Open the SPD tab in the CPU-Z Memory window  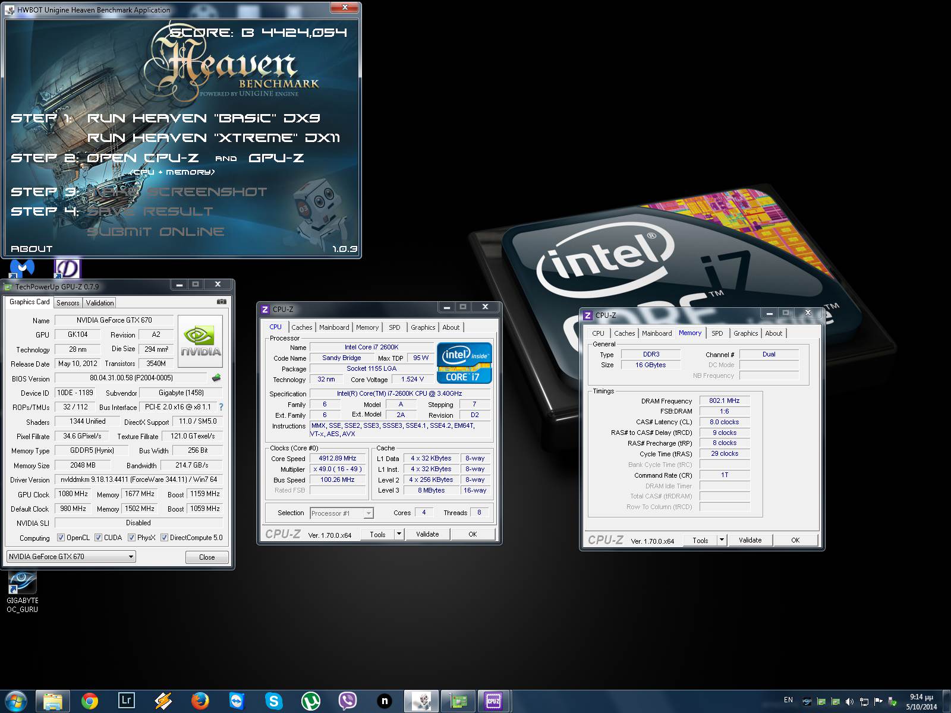[717, 333]
